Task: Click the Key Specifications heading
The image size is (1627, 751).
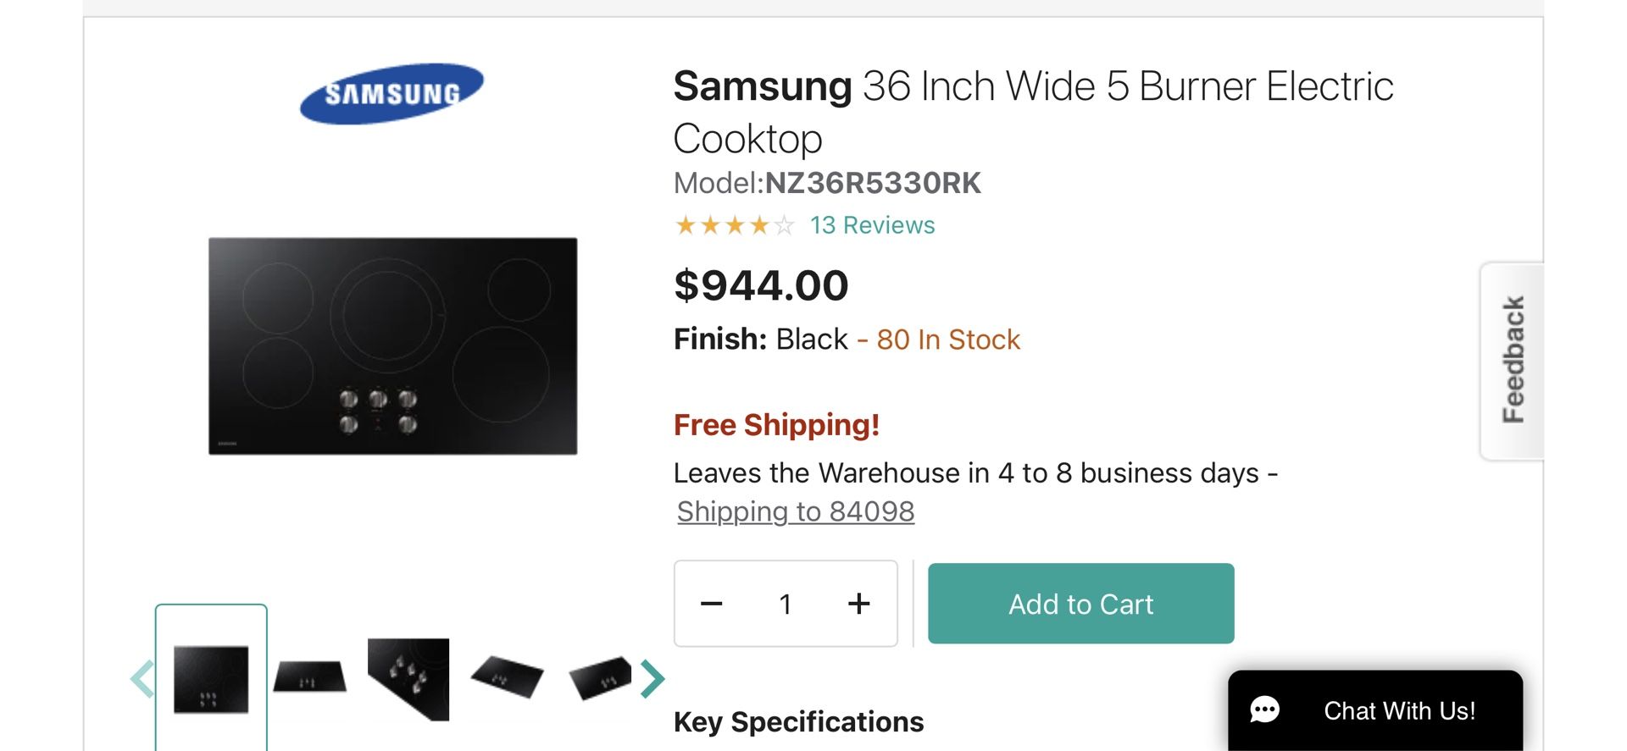Action: coord(798,722)
